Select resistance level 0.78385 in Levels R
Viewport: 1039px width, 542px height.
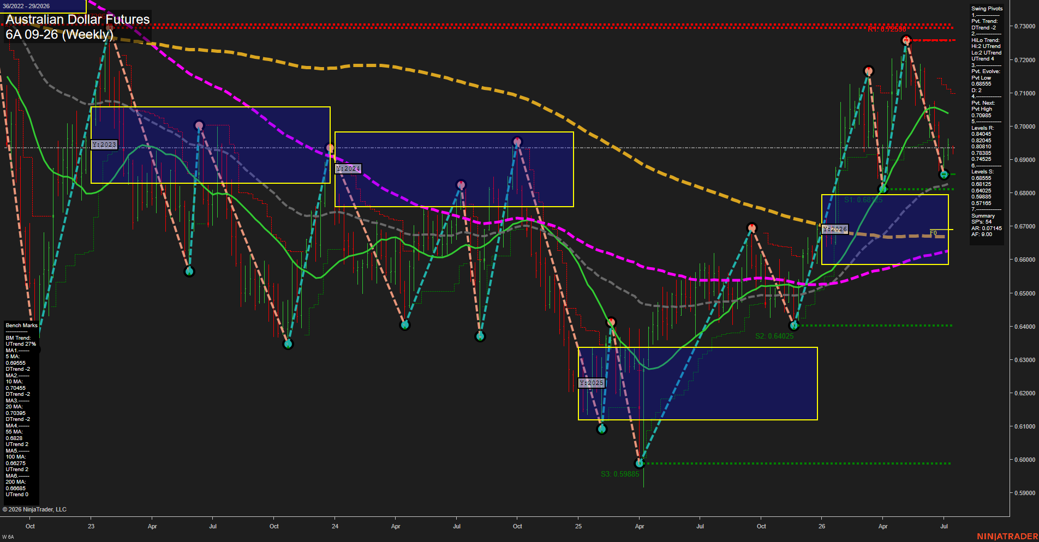pos(982,153)
